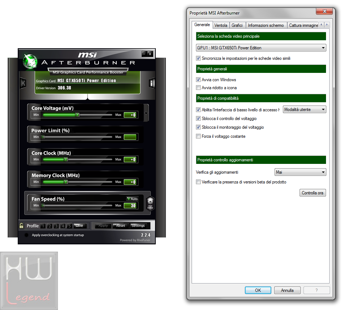Click the Core Voltage +0 value field
This screenshot has width=351, height=310.
[x=130, y=115]
